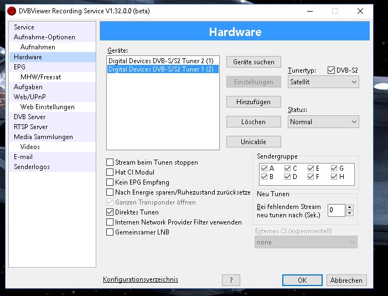This screenshot has height=296, width=388.
Task: Select Digital Devices DVB-S/S2 Tuner 2 (1)
Action: click(x=163, y=61)
